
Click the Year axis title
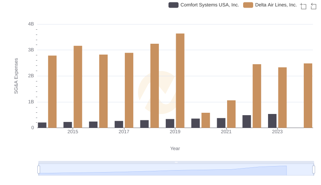coord(175,148)
